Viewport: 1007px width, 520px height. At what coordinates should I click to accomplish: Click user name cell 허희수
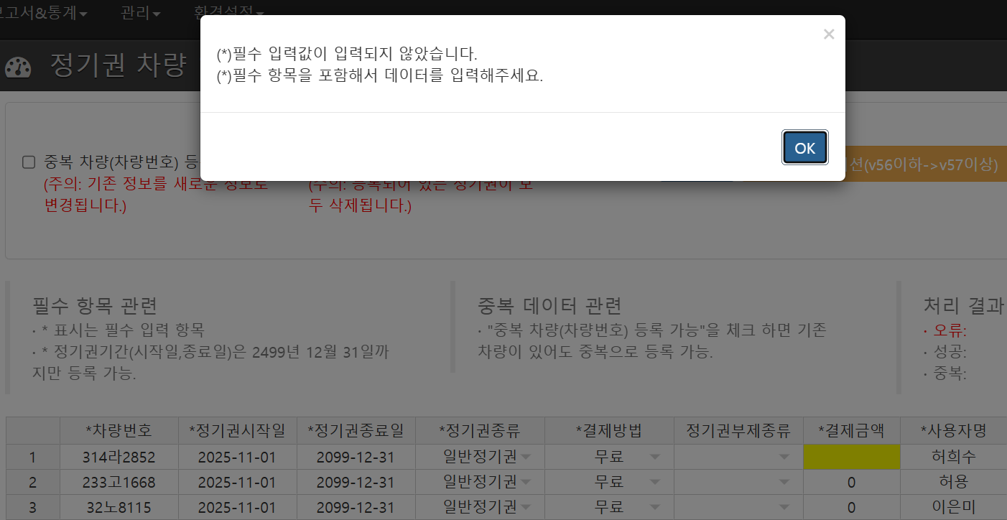(954, 457)
